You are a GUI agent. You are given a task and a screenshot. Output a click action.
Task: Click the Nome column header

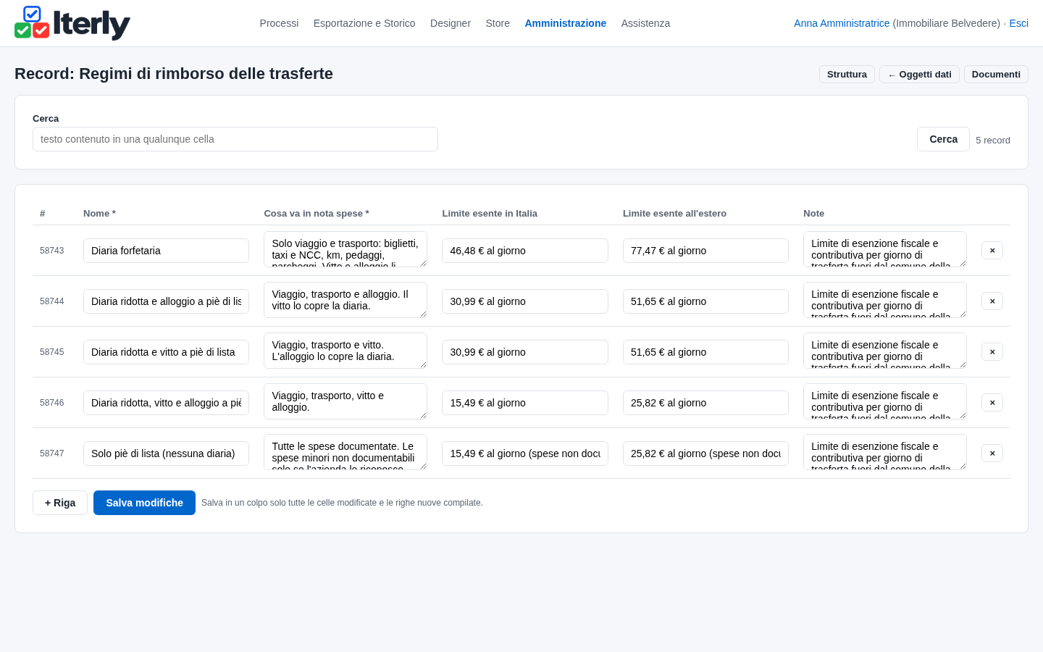coord(99,214)
